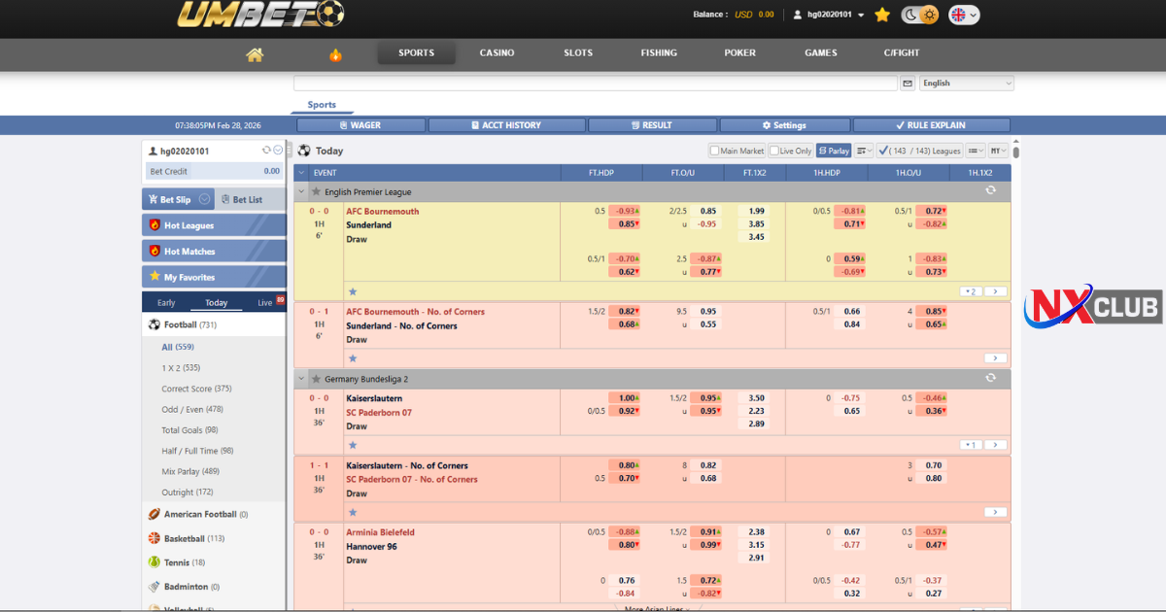Click the gold star favorites icon in header
Image resolution: width=1166 pixels, height=612 pixels.
pyautogui.click(x=882, y=15)
